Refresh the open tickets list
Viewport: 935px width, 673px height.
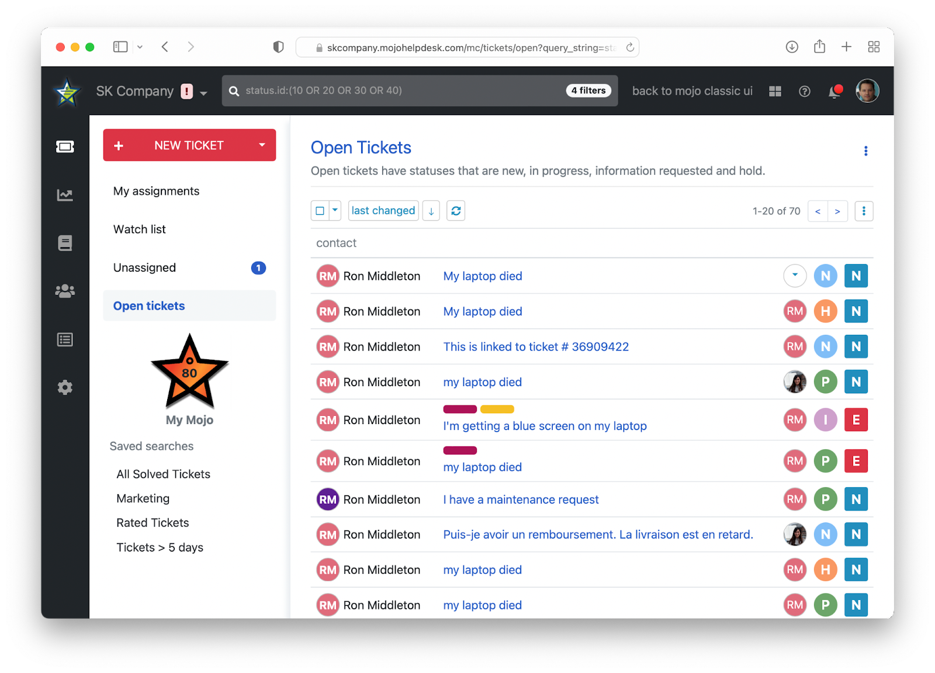(456, 210)
